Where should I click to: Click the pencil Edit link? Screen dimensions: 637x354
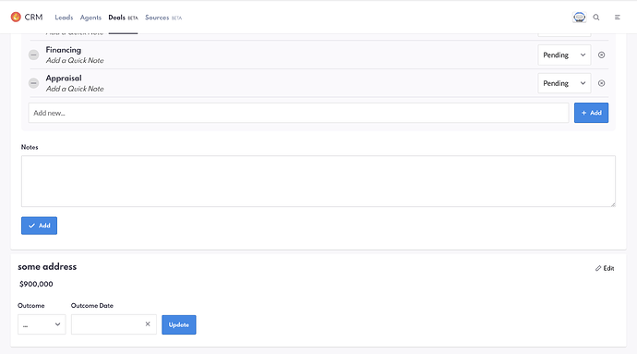point(605,268)
